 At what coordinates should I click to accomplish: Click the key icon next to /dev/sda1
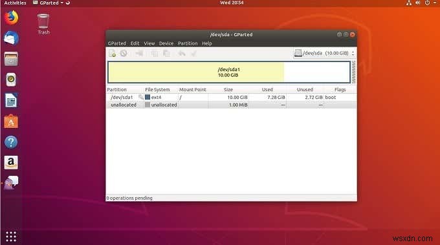pos(141,97)
